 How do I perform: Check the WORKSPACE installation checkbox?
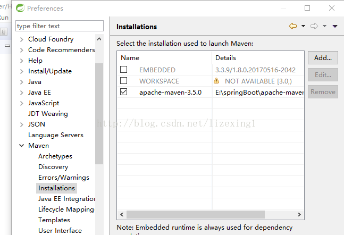pyautogui.click(x=124, y=80)
